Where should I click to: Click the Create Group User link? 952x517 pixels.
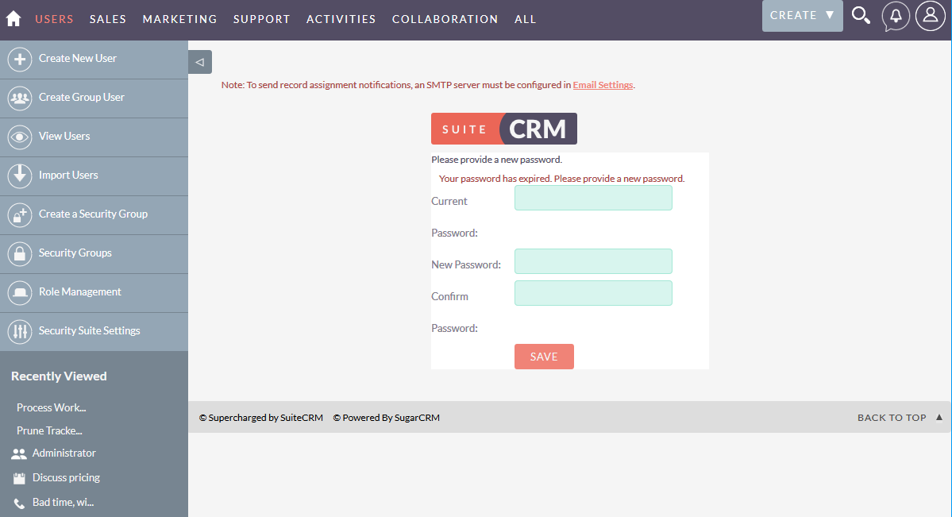(x=81, y=97)
